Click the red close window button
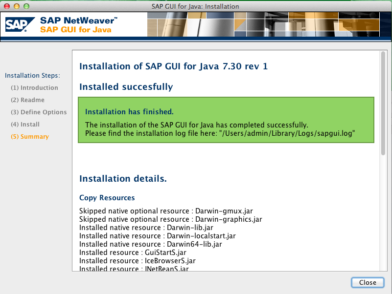This screenshot has width=392, height=294. (x=7, y=6)
